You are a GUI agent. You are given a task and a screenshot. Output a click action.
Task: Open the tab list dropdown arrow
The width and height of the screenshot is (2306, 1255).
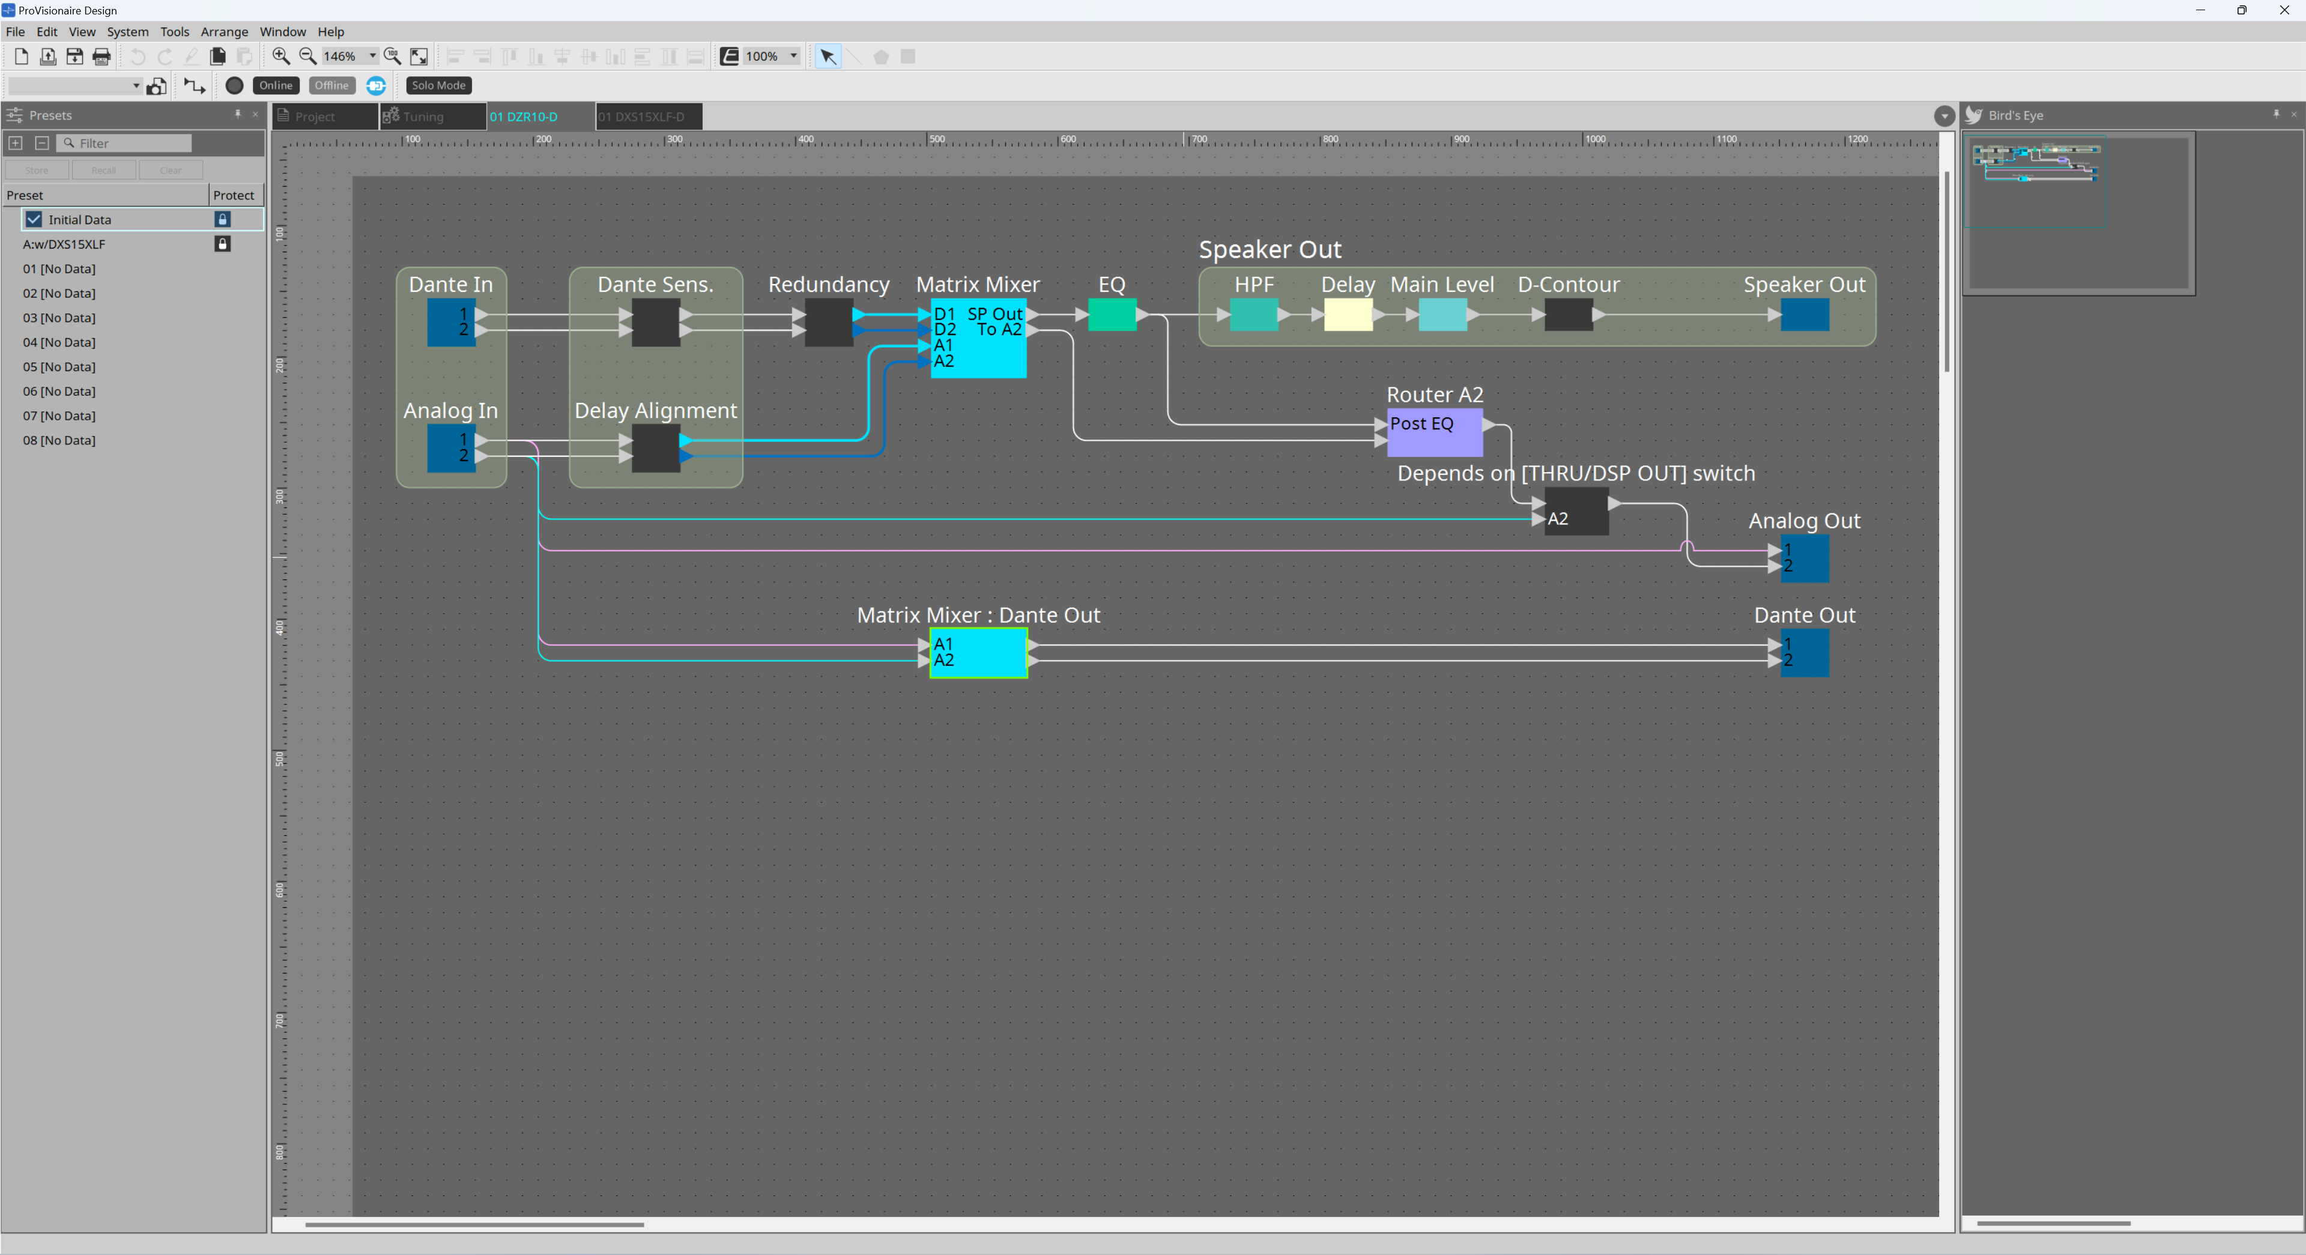1943,116
